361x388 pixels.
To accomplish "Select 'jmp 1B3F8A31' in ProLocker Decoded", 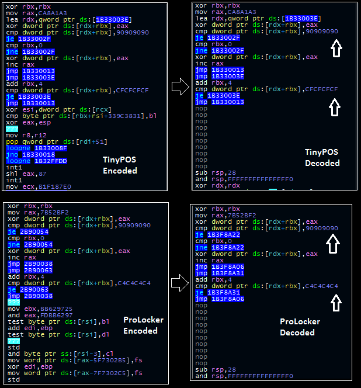I will (x=220, y=273).
